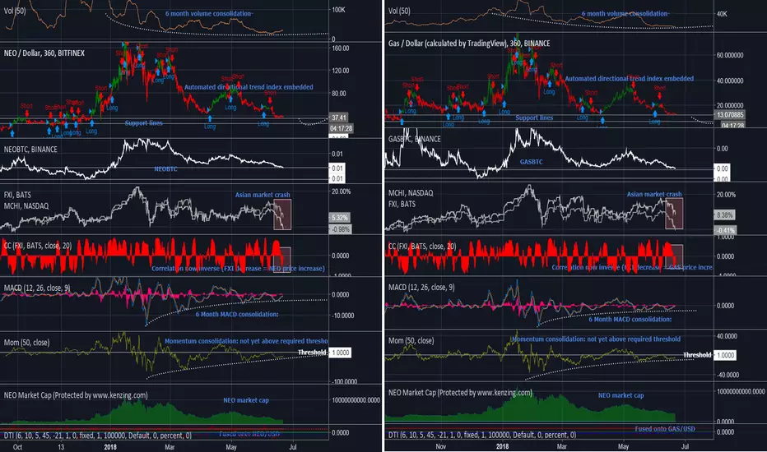The width and height of the screenshot is (767, 452).
Task: Click the Fused onto NEO/USD note
Action: click(x=249, y=434)
